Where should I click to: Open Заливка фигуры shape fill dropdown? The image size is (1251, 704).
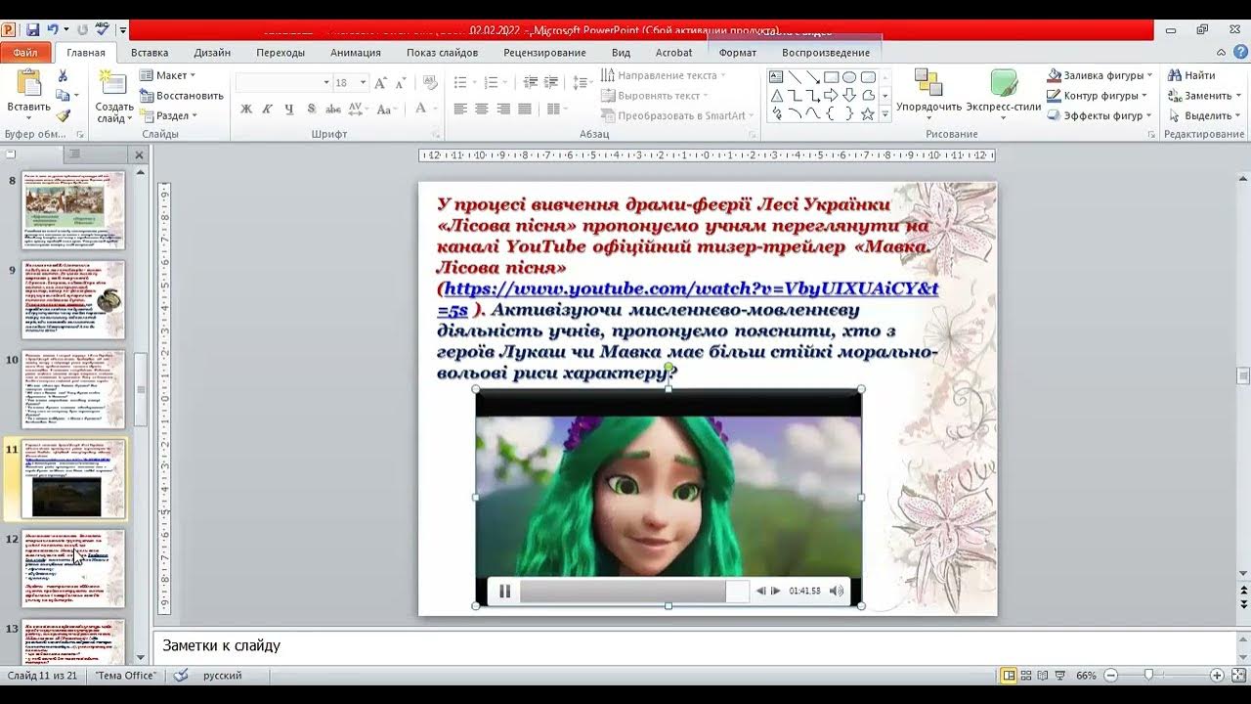point(1100,75)
